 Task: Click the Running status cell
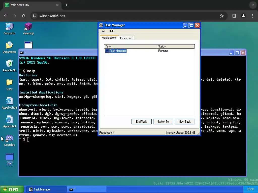tap(163, 51)
